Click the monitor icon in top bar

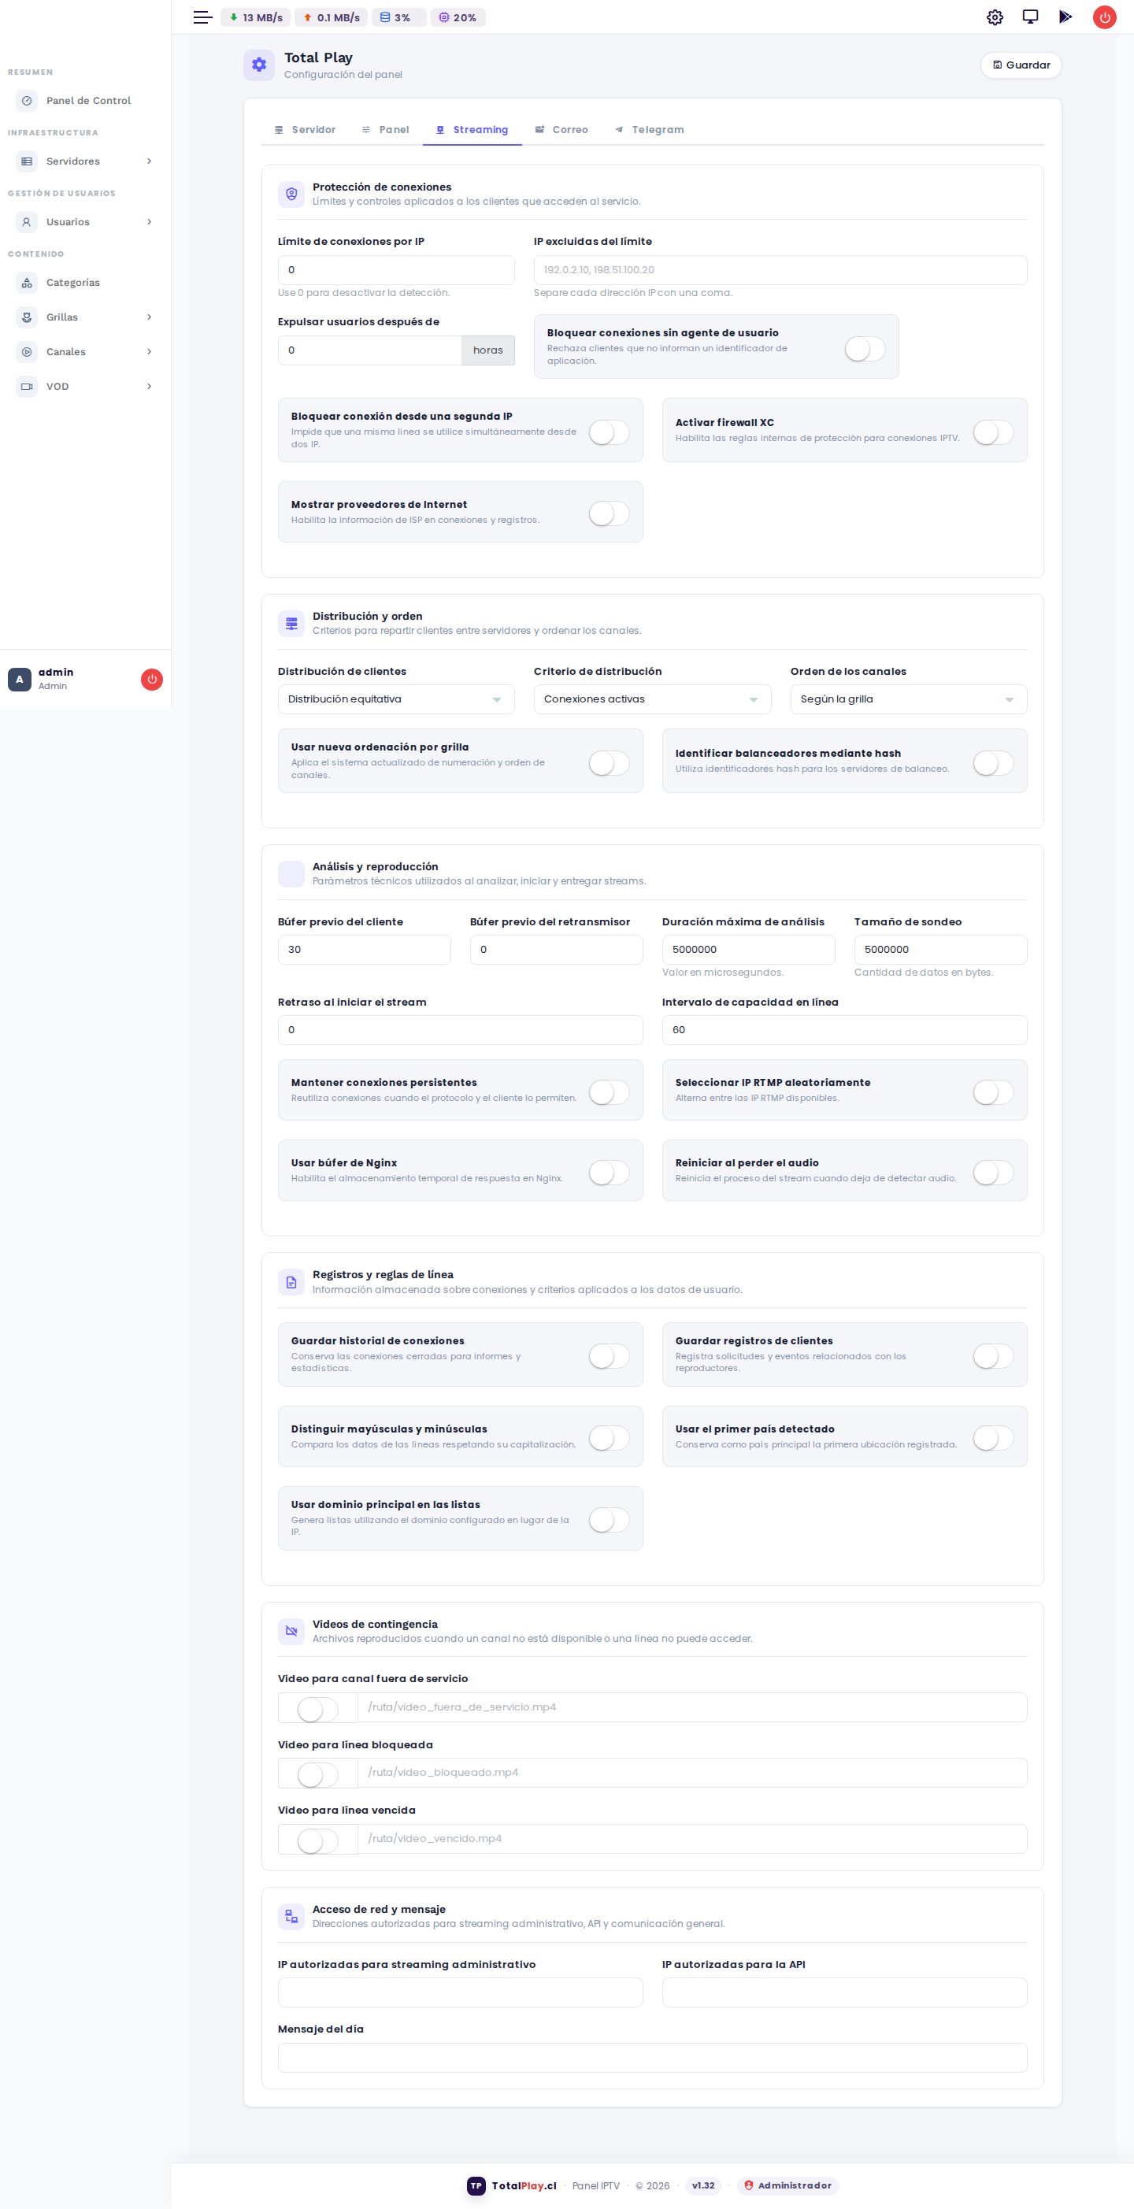click(x=1030, y=17)
